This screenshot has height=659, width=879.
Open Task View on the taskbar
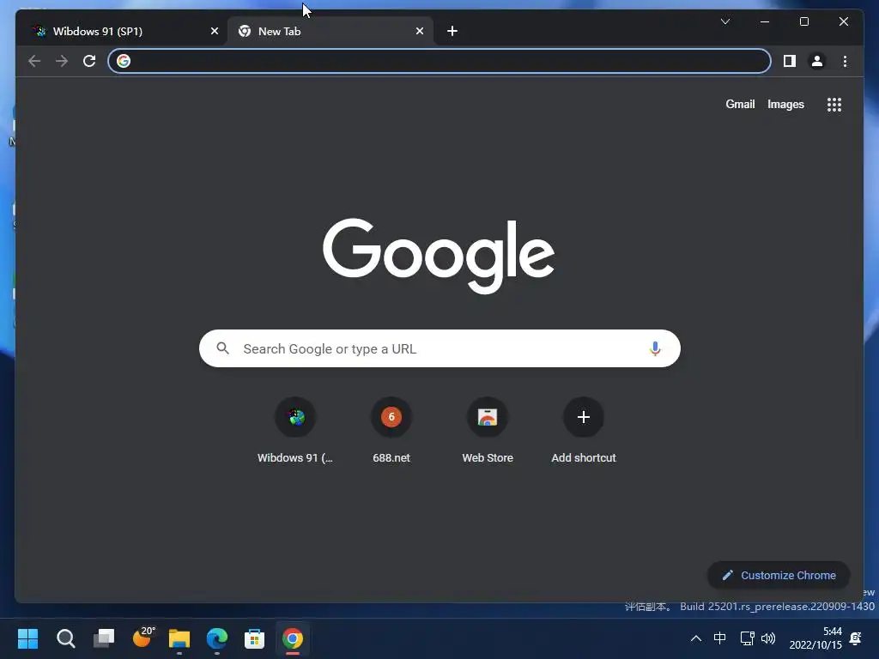(x=104, y=638)
